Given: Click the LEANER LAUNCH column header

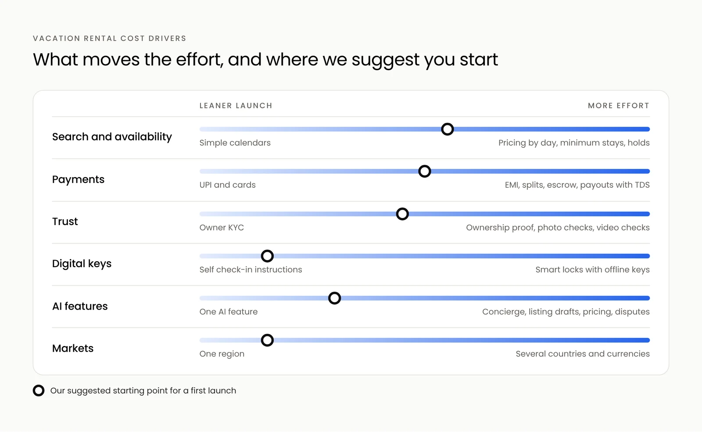Looking at the screenshot, I should pos(236,106).
